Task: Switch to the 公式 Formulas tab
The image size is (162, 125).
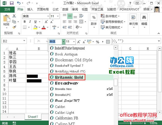Action: coord(55,9)
